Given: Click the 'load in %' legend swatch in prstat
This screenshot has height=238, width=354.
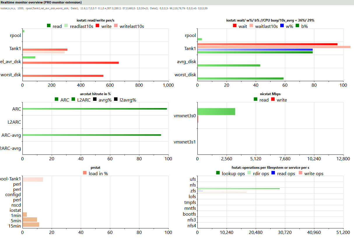Looking at the screenshot, I should [x=85, y=173].
